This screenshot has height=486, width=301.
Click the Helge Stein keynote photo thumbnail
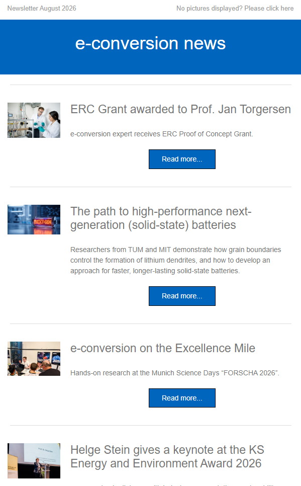(34, 460)
